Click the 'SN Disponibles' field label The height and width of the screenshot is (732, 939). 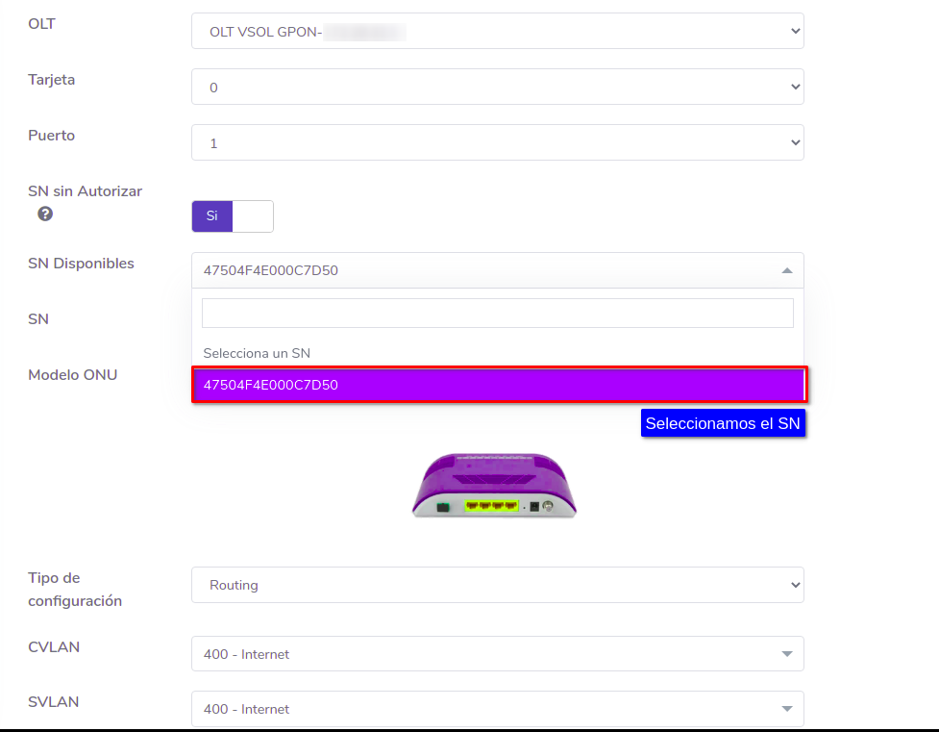tap(82, 264)
